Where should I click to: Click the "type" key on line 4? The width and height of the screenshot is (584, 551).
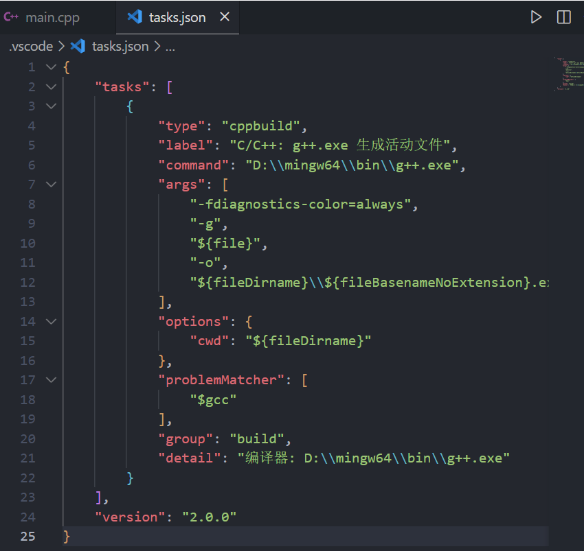tap(182, 126)
